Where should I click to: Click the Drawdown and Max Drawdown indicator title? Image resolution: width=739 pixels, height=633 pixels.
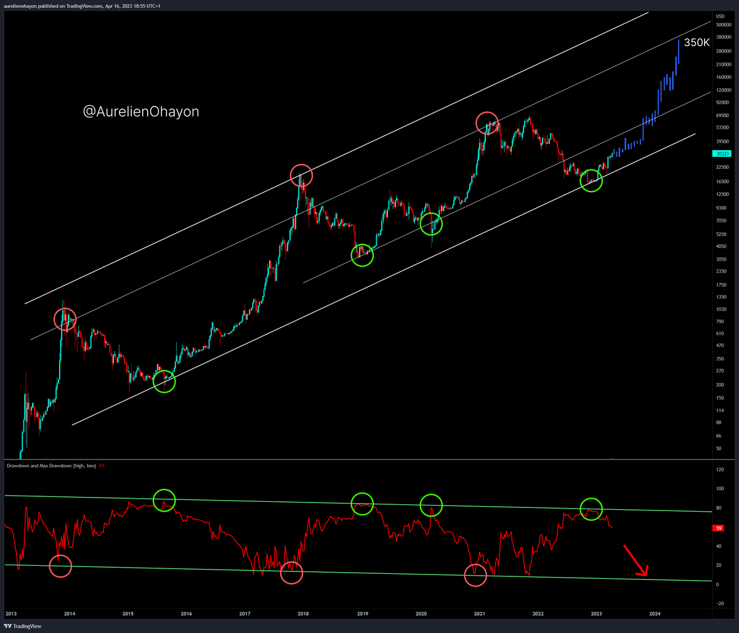point(52,466)
